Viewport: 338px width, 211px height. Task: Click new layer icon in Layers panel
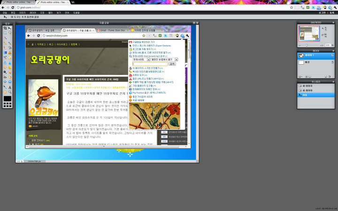click(325, 76)
